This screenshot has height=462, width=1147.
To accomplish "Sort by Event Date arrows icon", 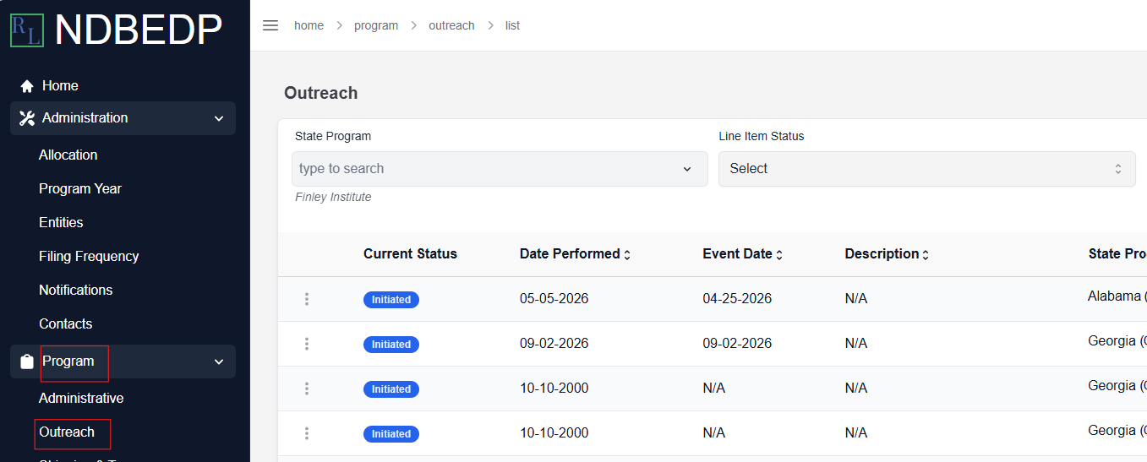I will pyautogui.click(x=779, y=255).
